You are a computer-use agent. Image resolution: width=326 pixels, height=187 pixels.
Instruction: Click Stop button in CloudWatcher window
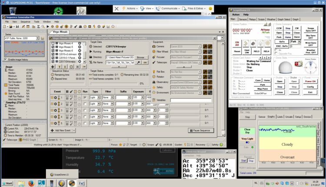tap(247, 117)
